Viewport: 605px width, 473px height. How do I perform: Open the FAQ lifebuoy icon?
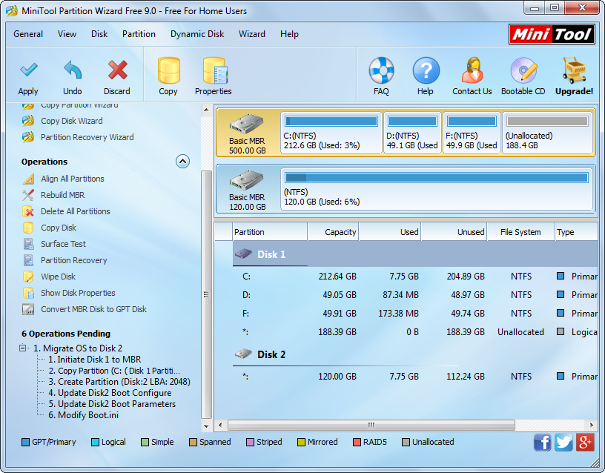[381, 70]
